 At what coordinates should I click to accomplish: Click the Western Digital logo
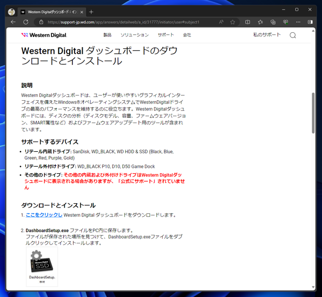click(44, 35)
